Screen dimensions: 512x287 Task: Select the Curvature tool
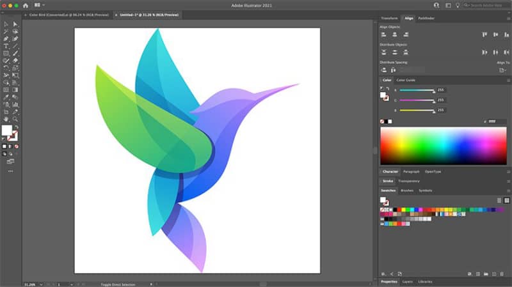point(15,39)
